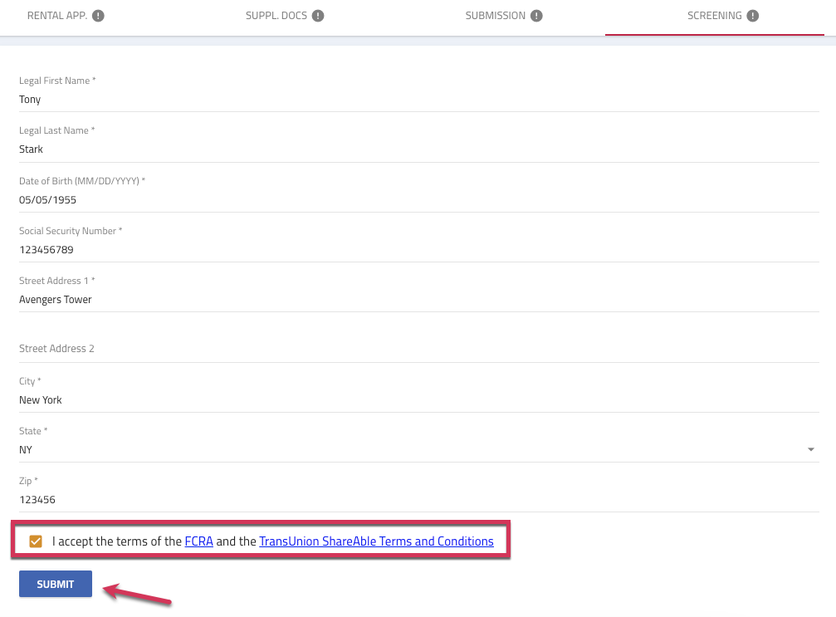Open the FCRA link
Image resolution: width=836 pixels, height=617 pixels.
click(x=199, y=541)
